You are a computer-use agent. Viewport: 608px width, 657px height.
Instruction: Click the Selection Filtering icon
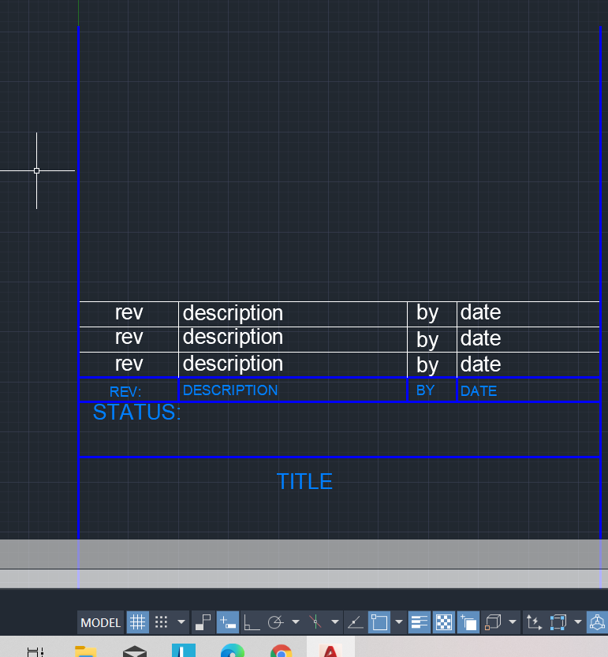(558, 622)
